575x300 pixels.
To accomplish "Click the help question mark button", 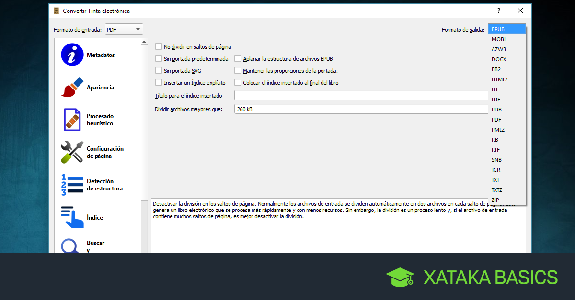I will click(499, 11).
